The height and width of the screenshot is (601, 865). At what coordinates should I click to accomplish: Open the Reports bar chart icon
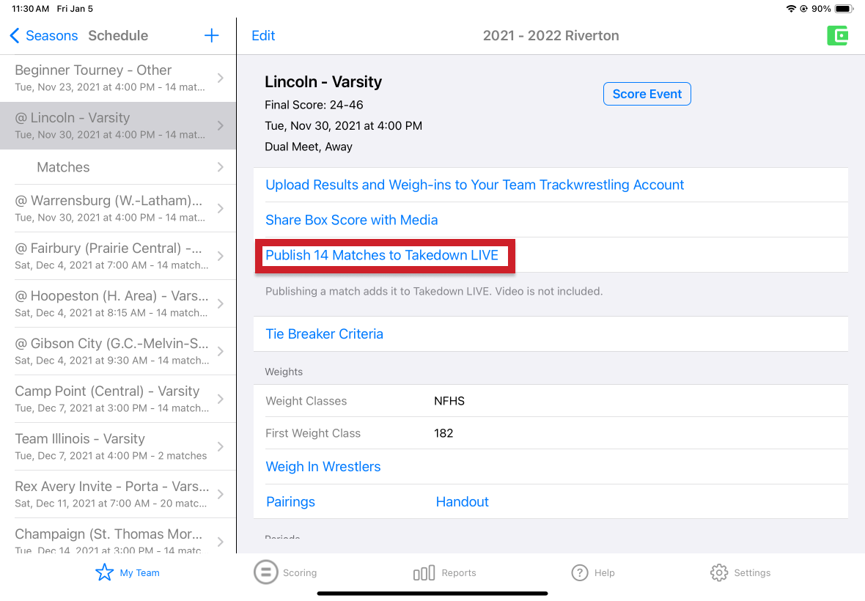(x=424, y=573)
